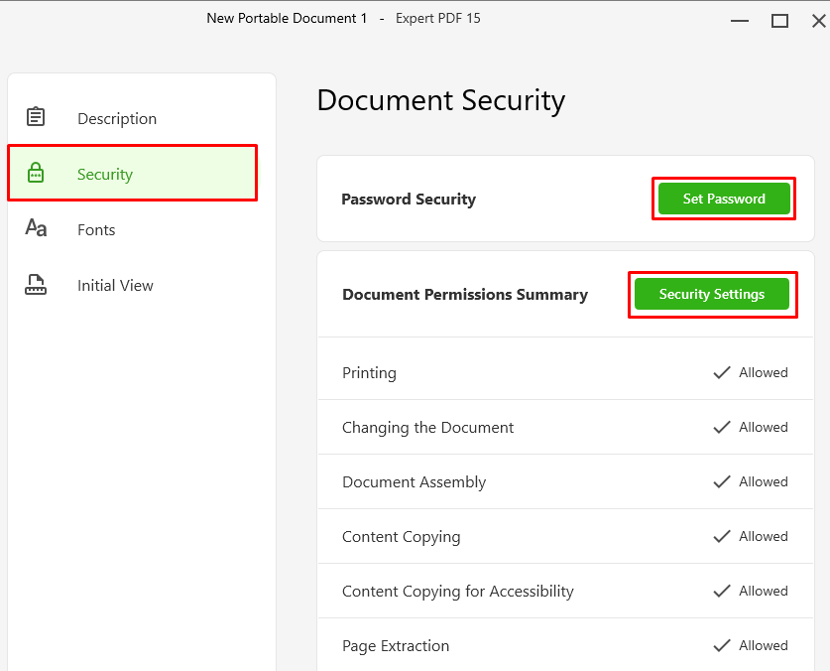Click the Content Copying checkmark icon
Image resolution: width=830 pixels, height=671 pixels.
(722, 536)
